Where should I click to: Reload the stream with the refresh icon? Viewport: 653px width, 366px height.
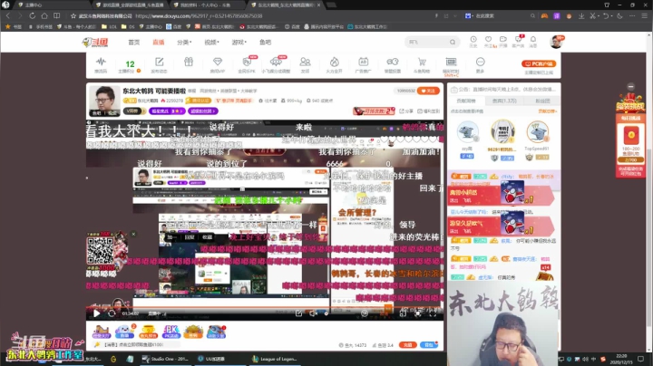(x=112, y=313)
